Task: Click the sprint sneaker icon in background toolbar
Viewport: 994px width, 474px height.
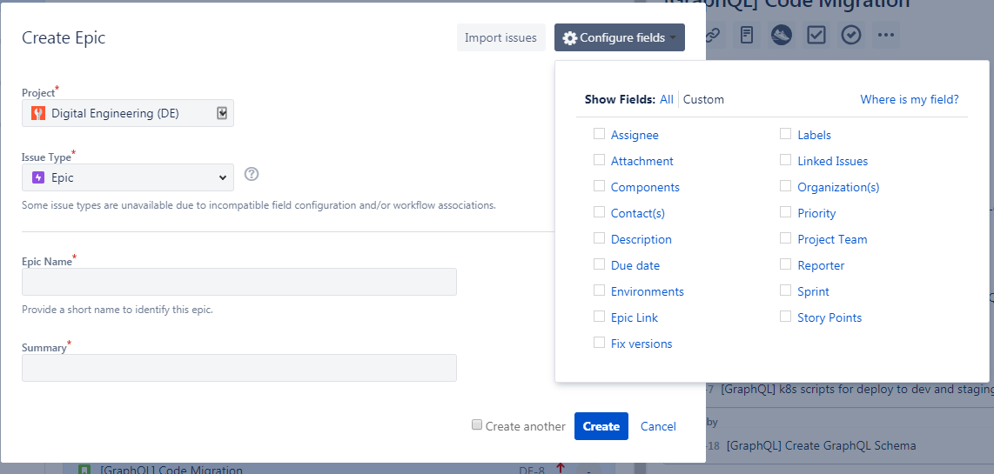Action: 782,36
